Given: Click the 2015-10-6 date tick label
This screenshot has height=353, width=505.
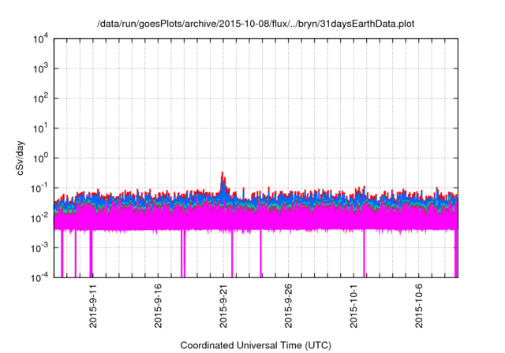Looking at the screenshot, I should 419,306.
